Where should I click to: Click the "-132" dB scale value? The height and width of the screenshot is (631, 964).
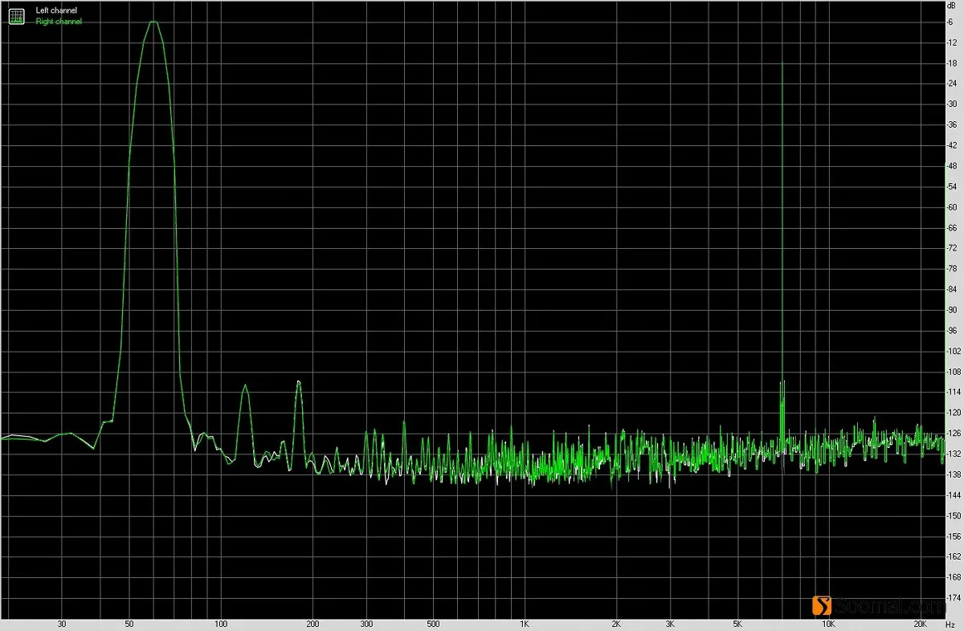point(954,454)
